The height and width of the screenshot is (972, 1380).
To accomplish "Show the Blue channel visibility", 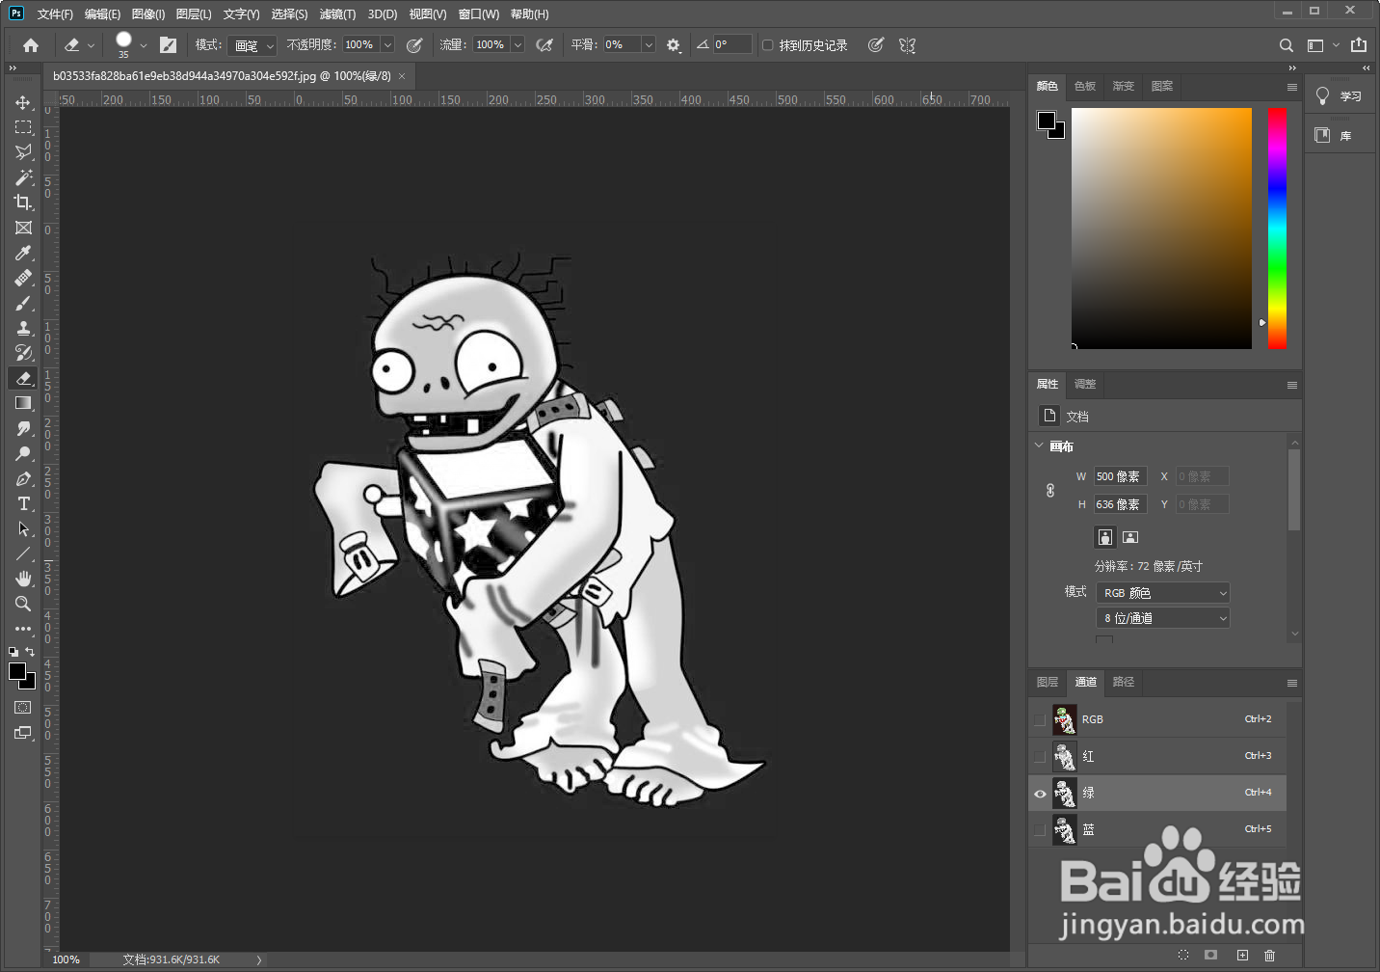I will [x=1040, y=829].
